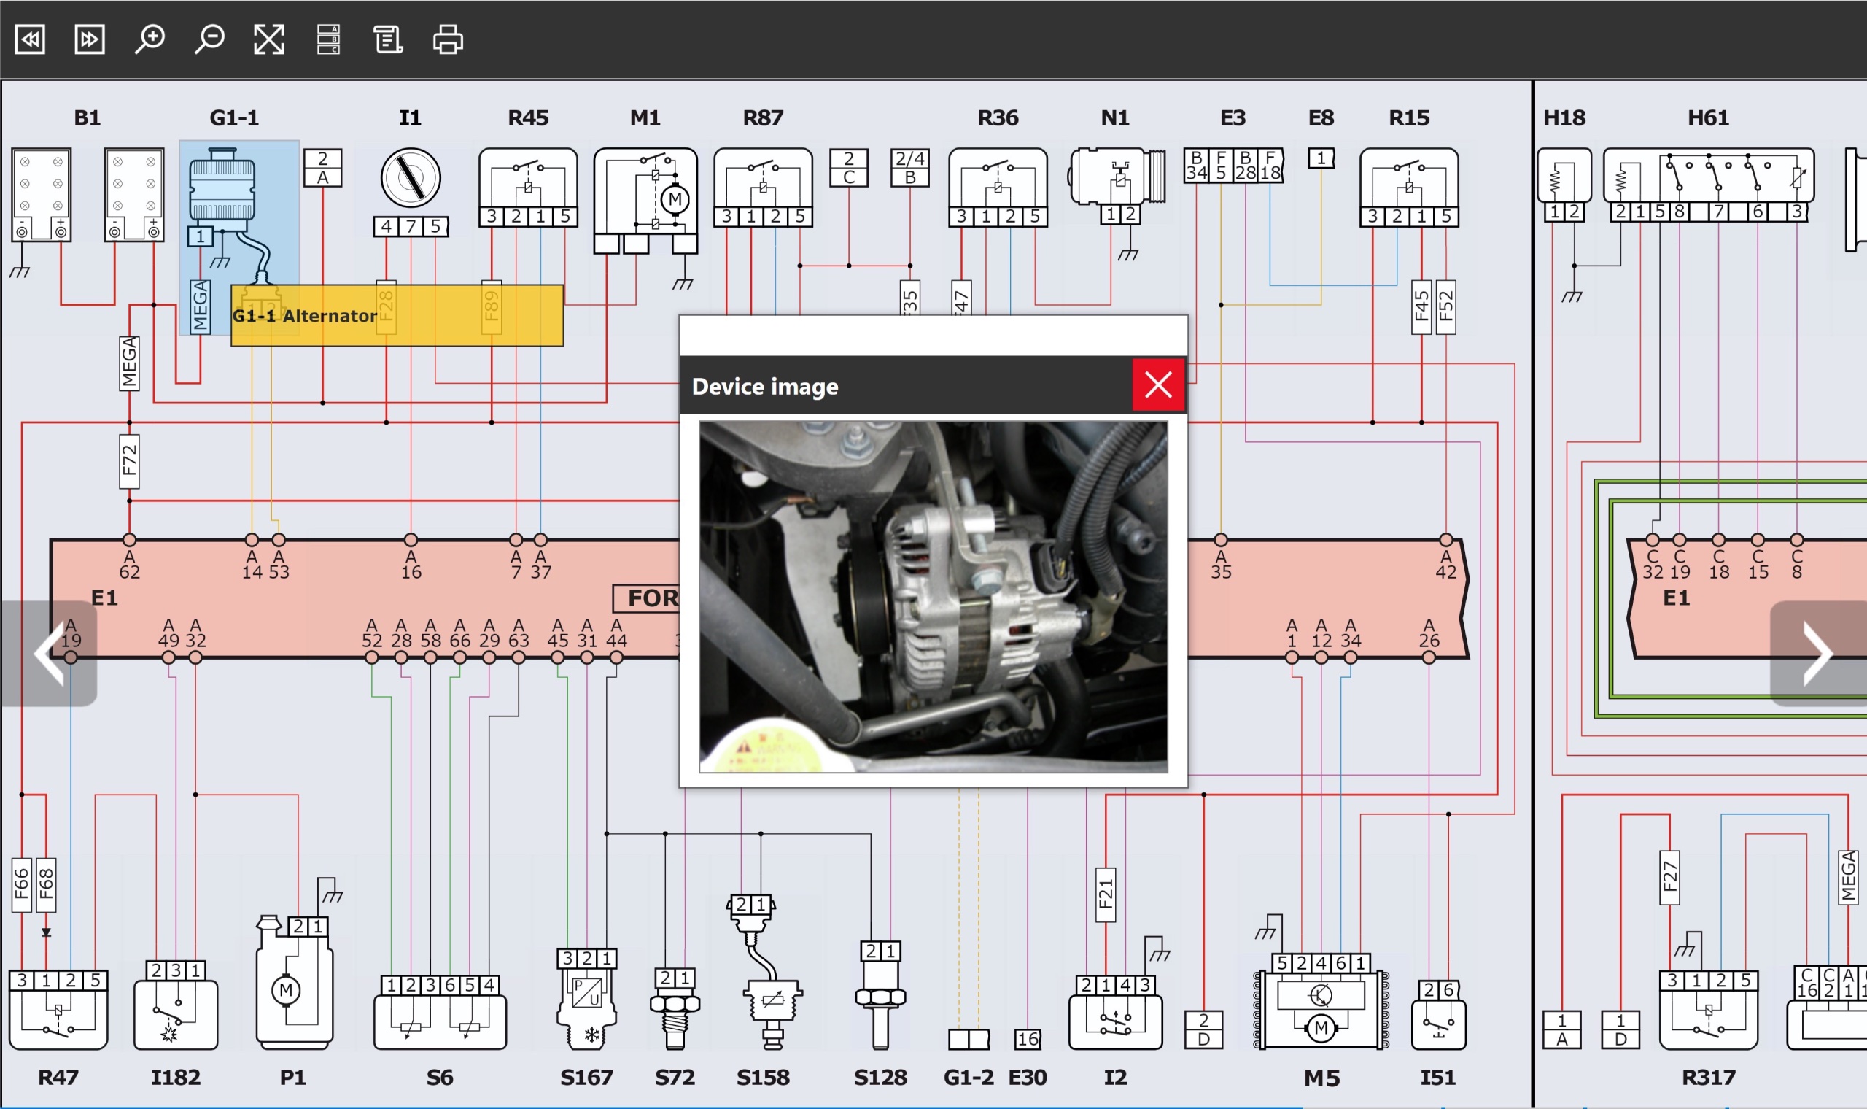Open the A B C component list icon
Viewport: 1867px width, 1109px height.
pos(329,39)
